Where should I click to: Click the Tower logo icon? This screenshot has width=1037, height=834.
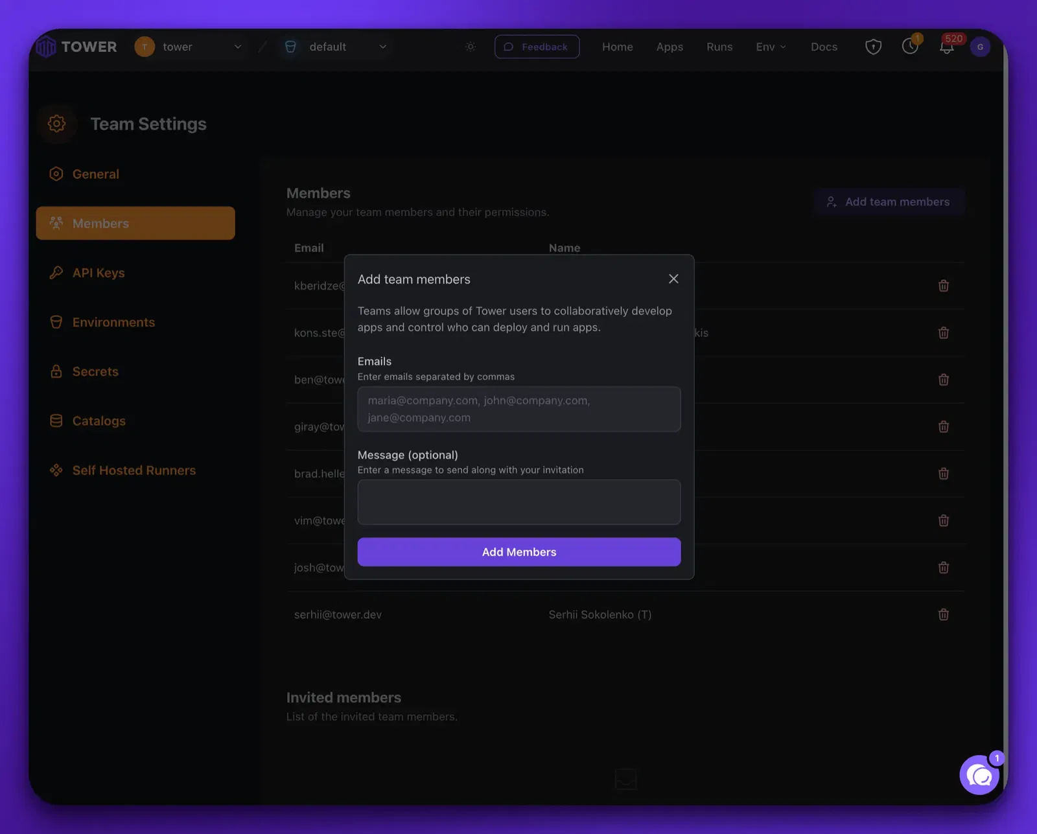45,47
